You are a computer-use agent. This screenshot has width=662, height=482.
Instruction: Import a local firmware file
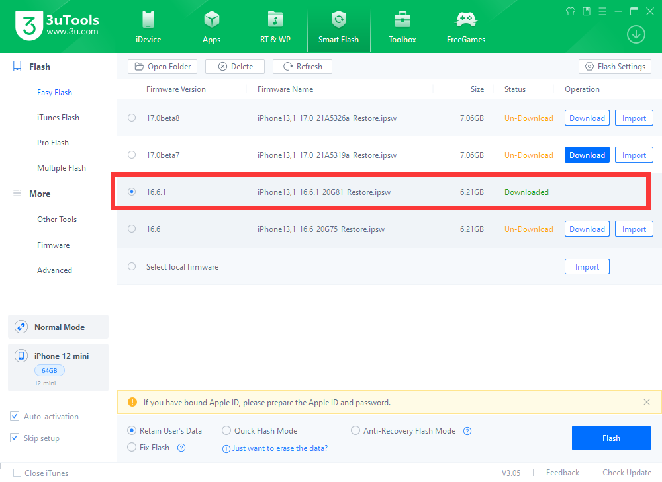point(587,267)
